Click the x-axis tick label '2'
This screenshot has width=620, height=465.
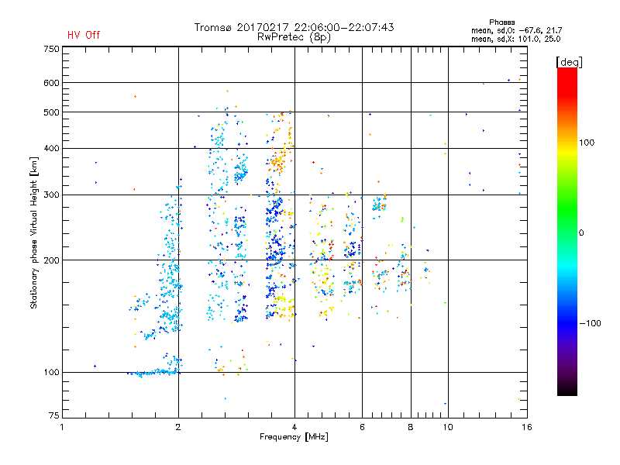point(178,427)
